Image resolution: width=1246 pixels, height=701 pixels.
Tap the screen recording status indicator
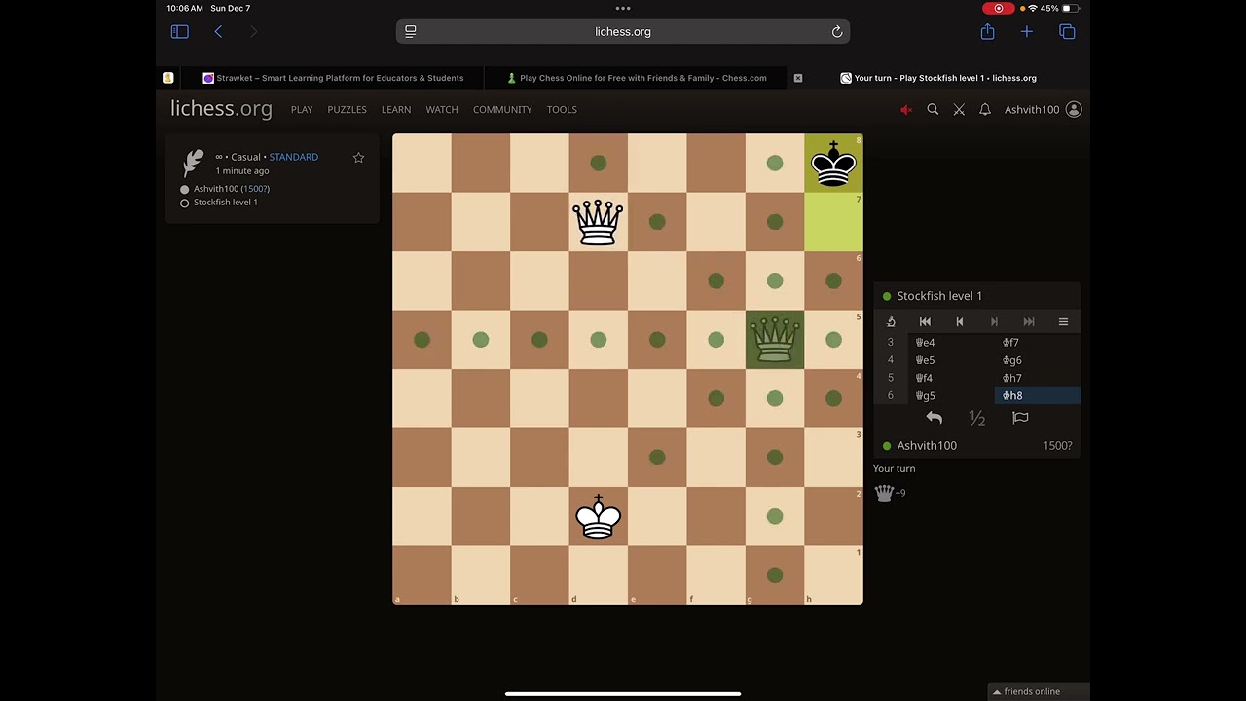pyautogui.click(x=998, y=8)
